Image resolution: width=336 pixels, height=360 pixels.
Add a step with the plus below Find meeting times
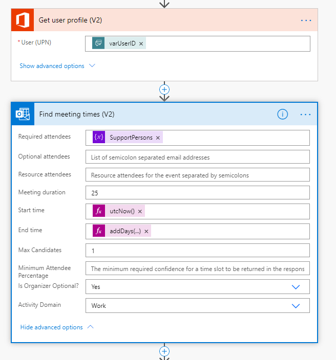point(164,351)
